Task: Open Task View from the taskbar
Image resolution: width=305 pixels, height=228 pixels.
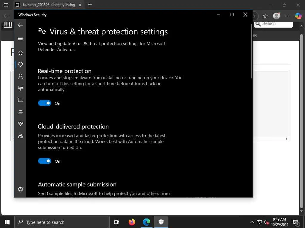Action: point(116,222)
